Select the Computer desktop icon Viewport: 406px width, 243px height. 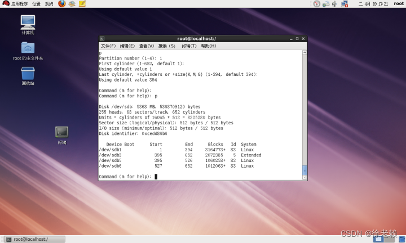click(x=28, y=25)
